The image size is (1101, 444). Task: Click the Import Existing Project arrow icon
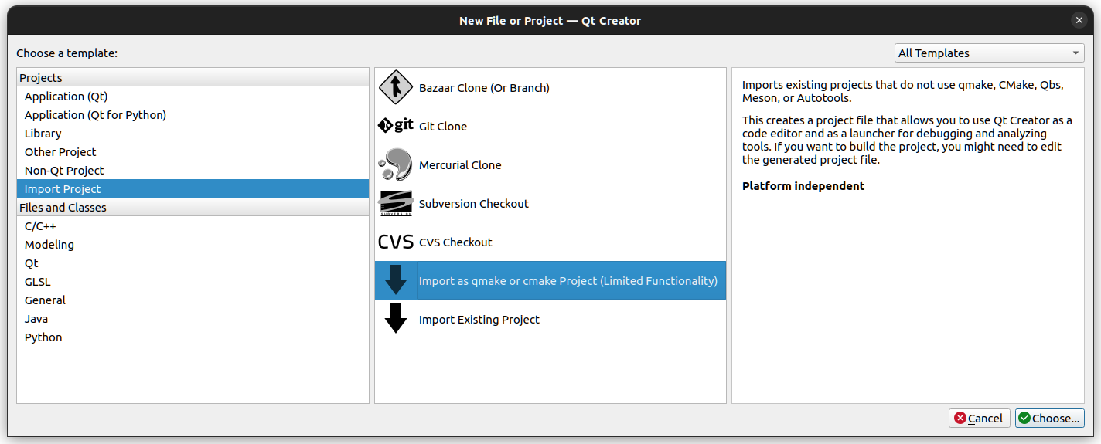coord(396,319)
